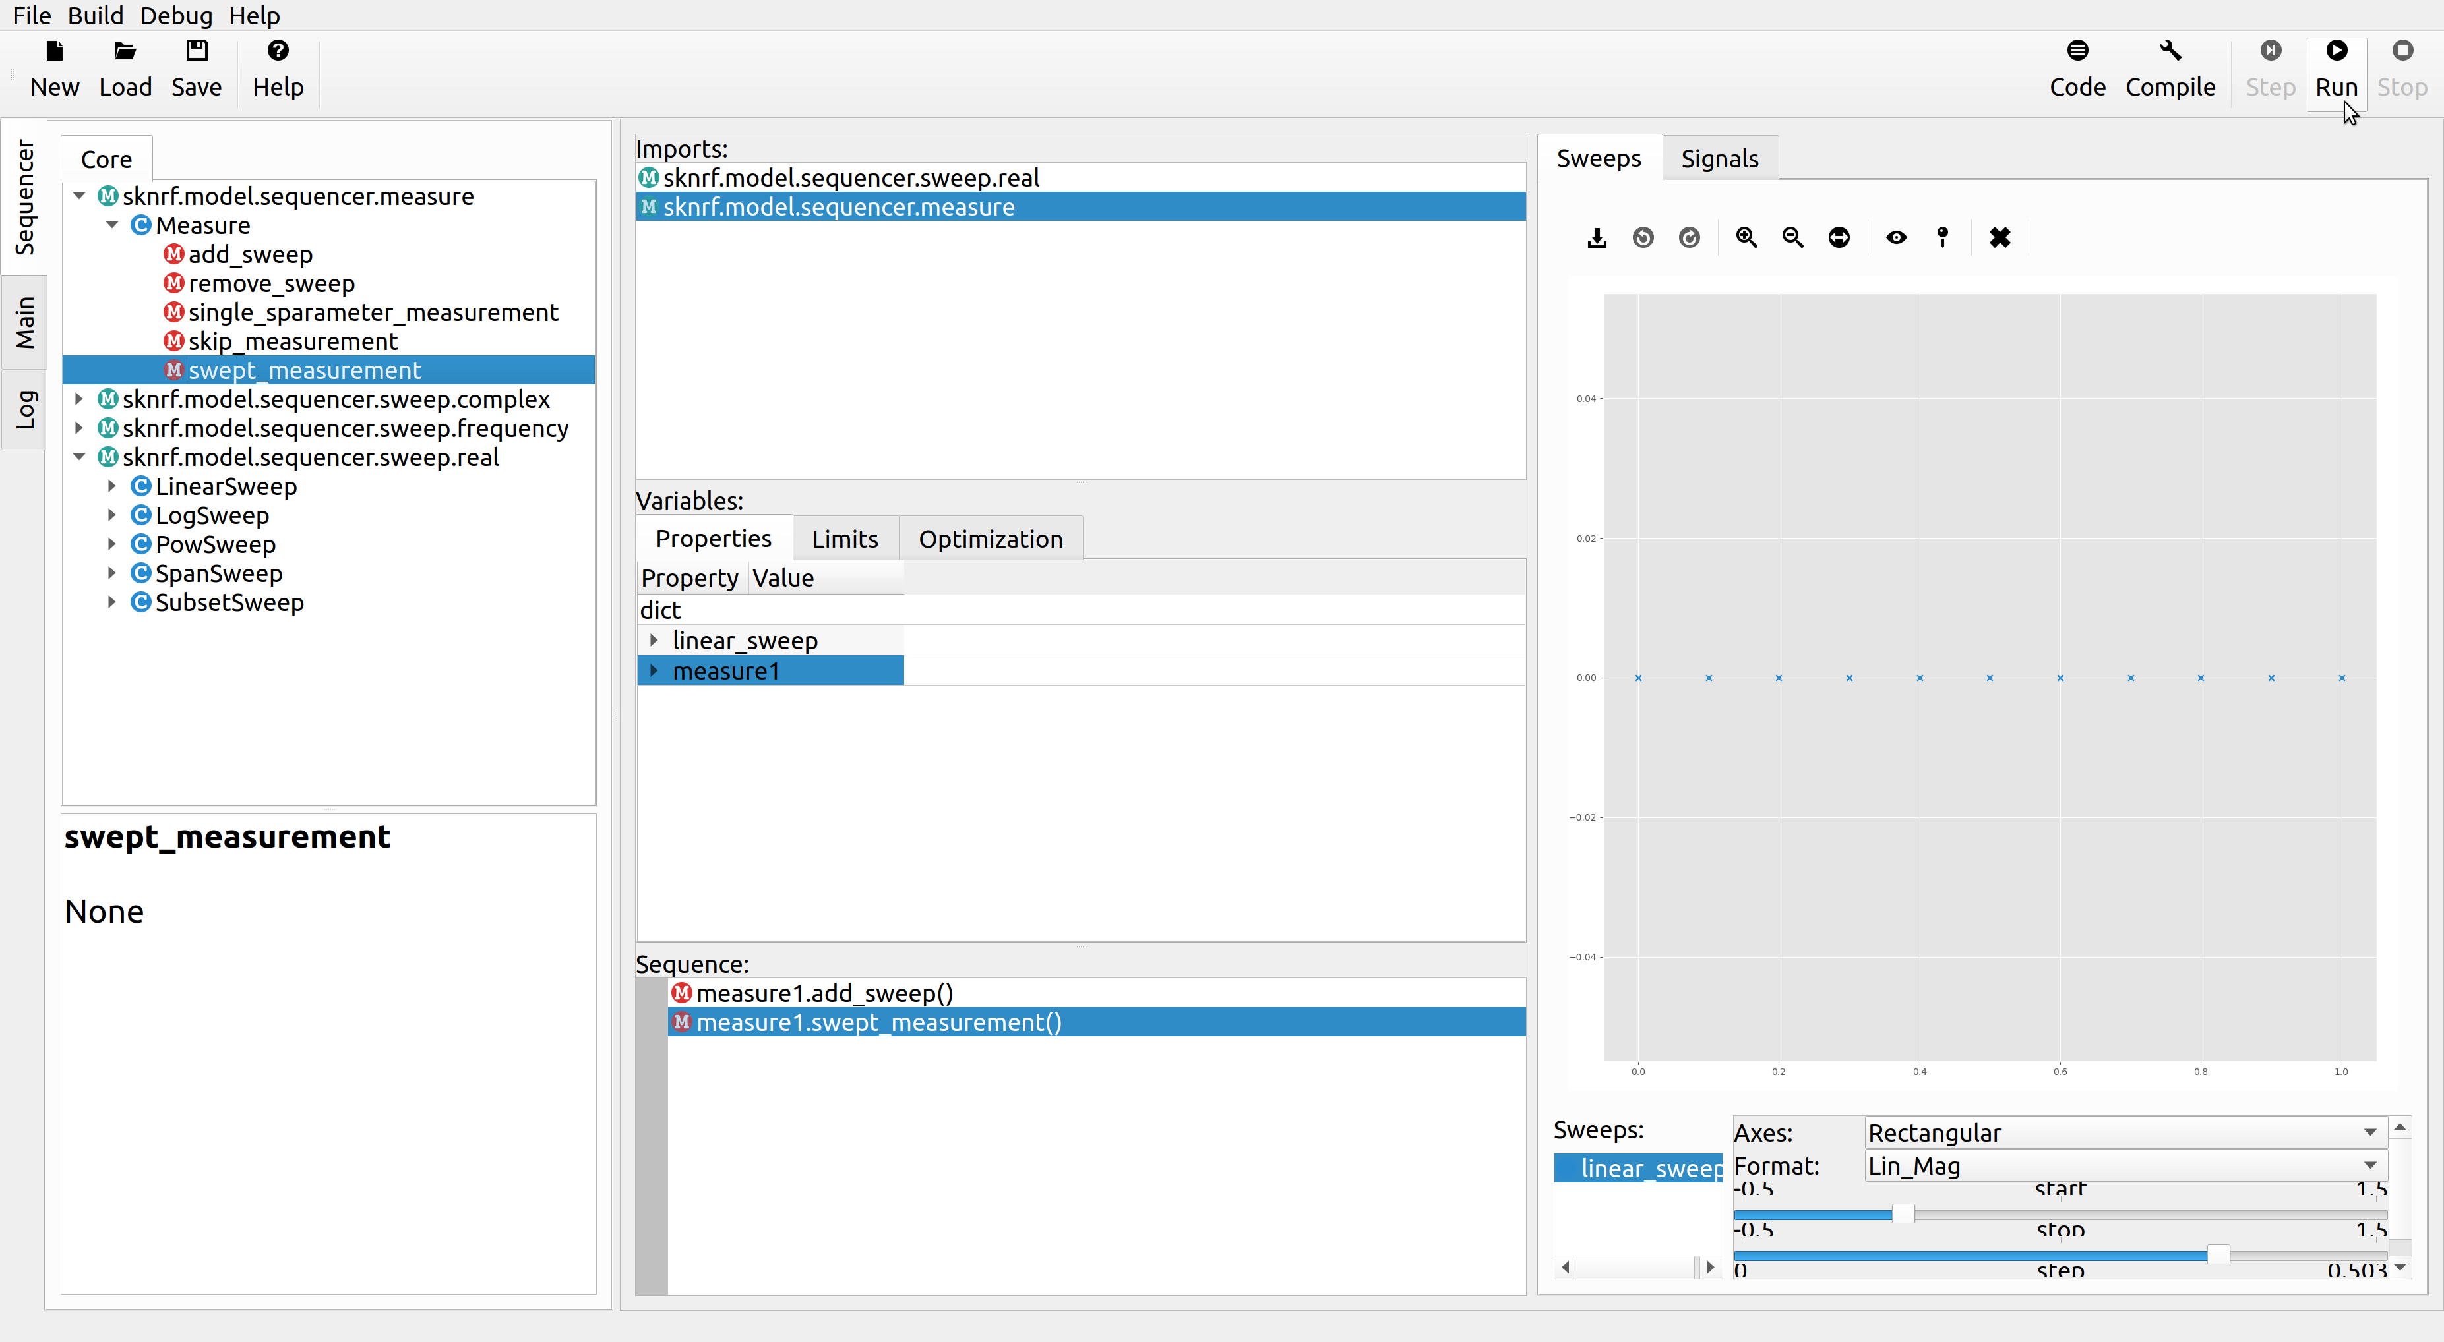Expand the LinearSweep class

click(x=112, y=486)
